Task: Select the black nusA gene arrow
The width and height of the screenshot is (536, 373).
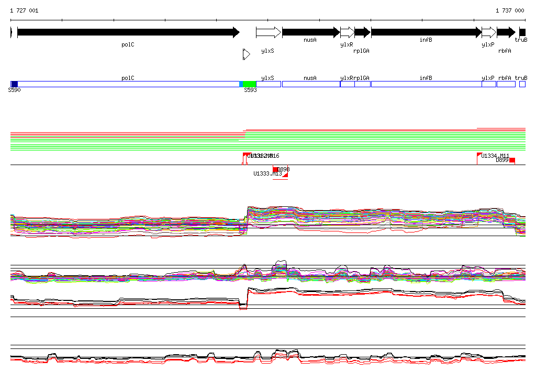Action: tap(311, 32)
